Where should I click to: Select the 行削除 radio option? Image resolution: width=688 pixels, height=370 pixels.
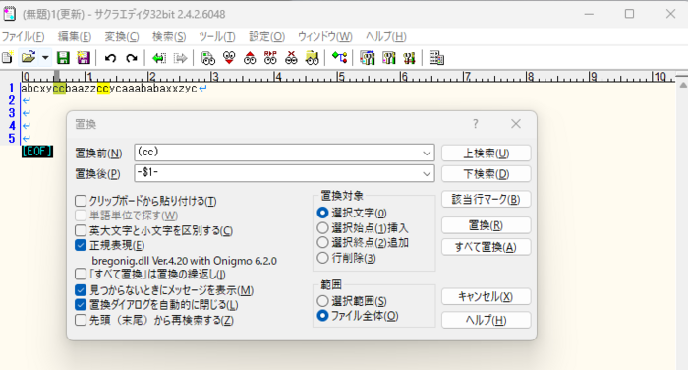point(322,258)
